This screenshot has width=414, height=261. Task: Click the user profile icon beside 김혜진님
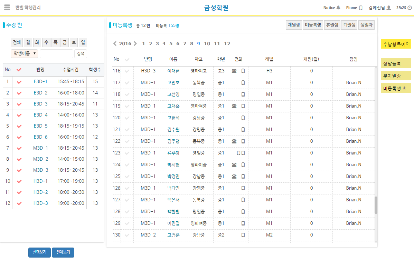tap(389, 8)
